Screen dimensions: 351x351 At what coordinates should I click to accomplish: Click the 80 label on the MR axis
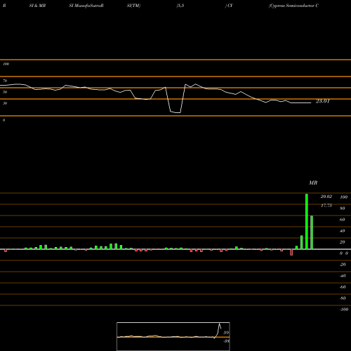(343, 208)
